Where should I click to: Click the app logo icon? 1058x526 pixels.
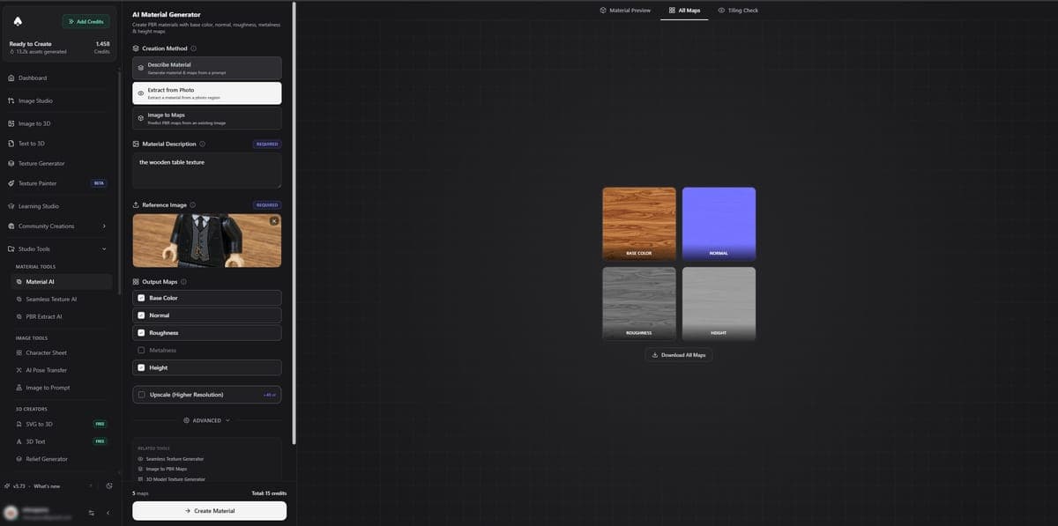pyautogui.click(x=19, y=20)
